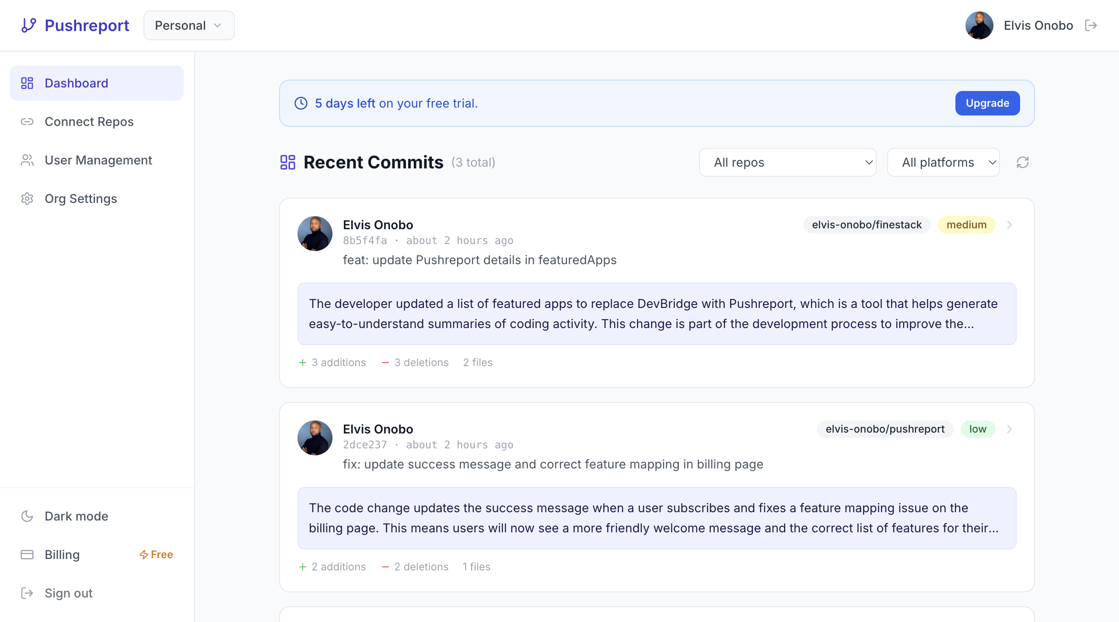Click the summary about replacing DevBridge
The image size is (1119, 622).
click(x=657, y=314)
